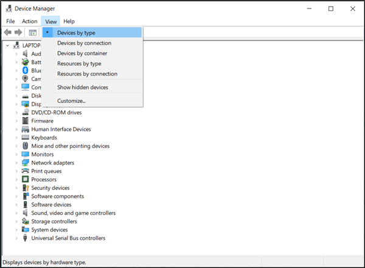Click the Print queues printer icon
This screenshot has height=268, width=365.
pos(25,171)
